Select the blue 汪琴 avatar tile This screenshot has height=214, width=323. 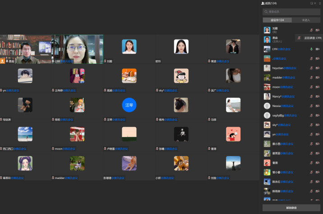pos(129,105)
